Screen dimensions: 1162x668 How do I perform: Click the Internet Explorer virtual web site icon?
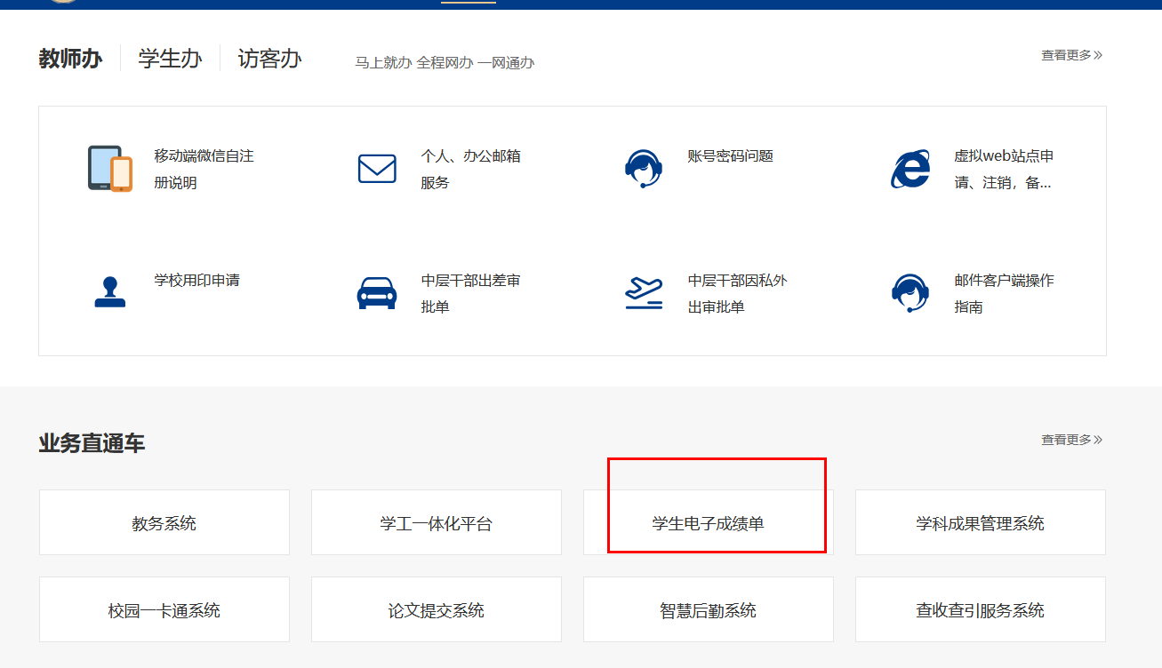(x=910, y=169)
